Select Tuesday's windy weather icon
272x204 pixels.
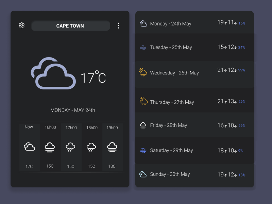(x=143, y=47)
